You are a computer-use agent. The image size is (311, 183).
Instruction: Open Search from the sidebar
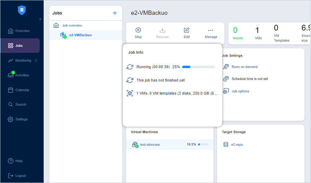point(17,105)
